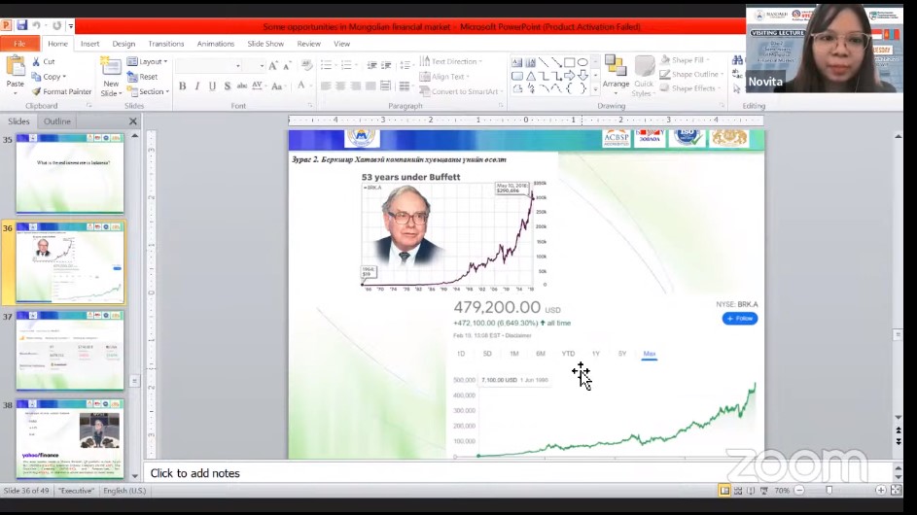
Task: Click the Paste icon in Clipboard group
Action: tap(16, 67)
